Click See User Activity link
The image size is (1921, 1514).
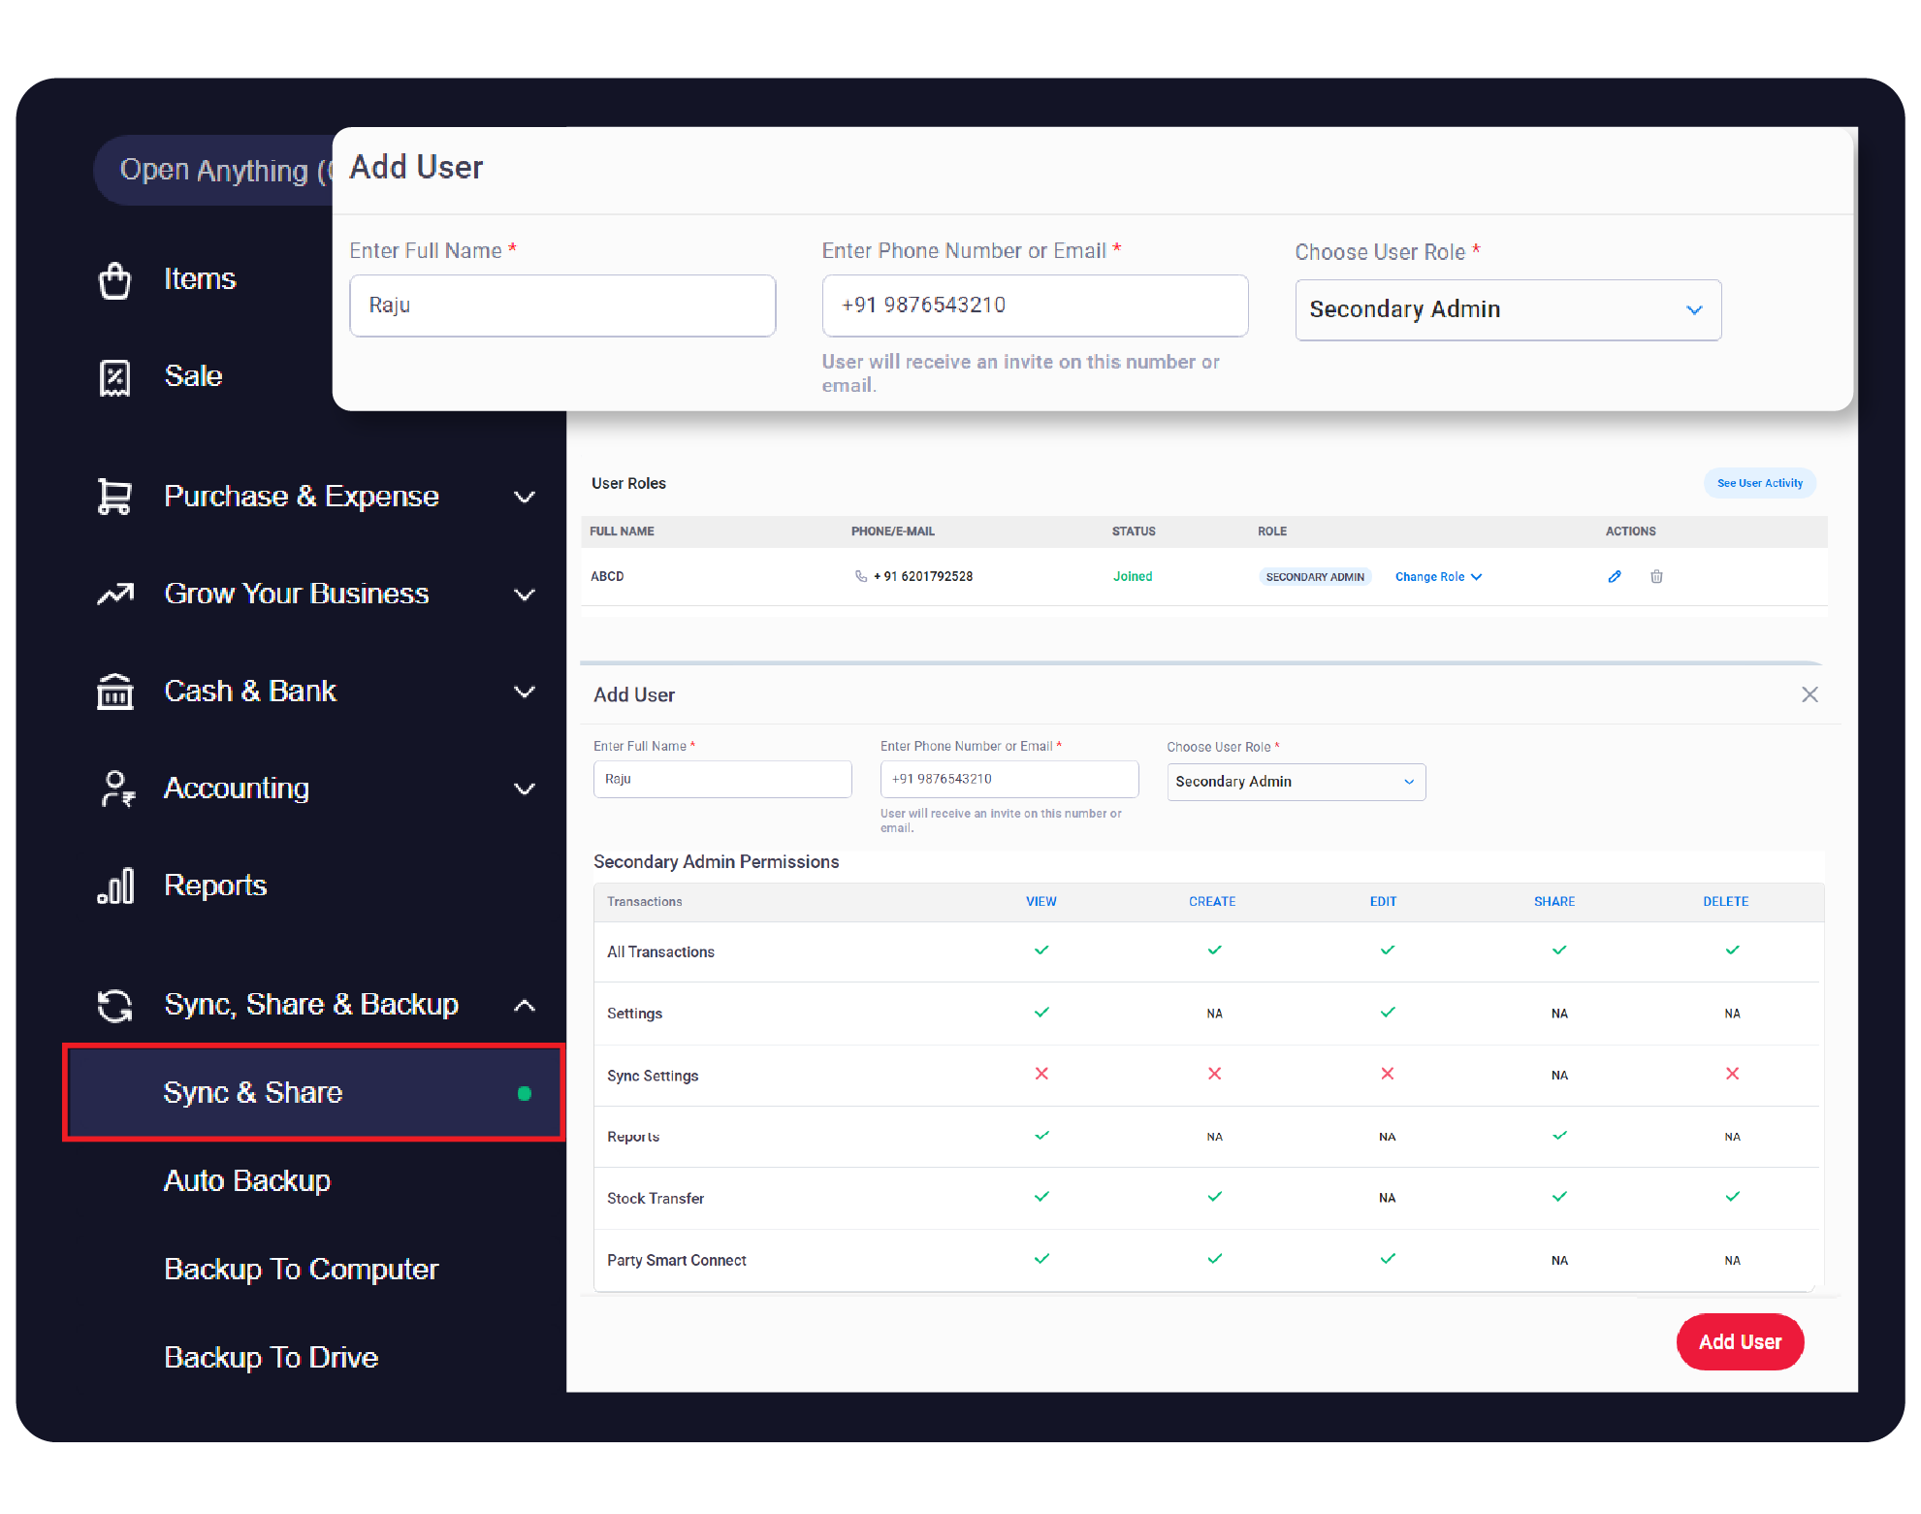[x=1759, y=483]
